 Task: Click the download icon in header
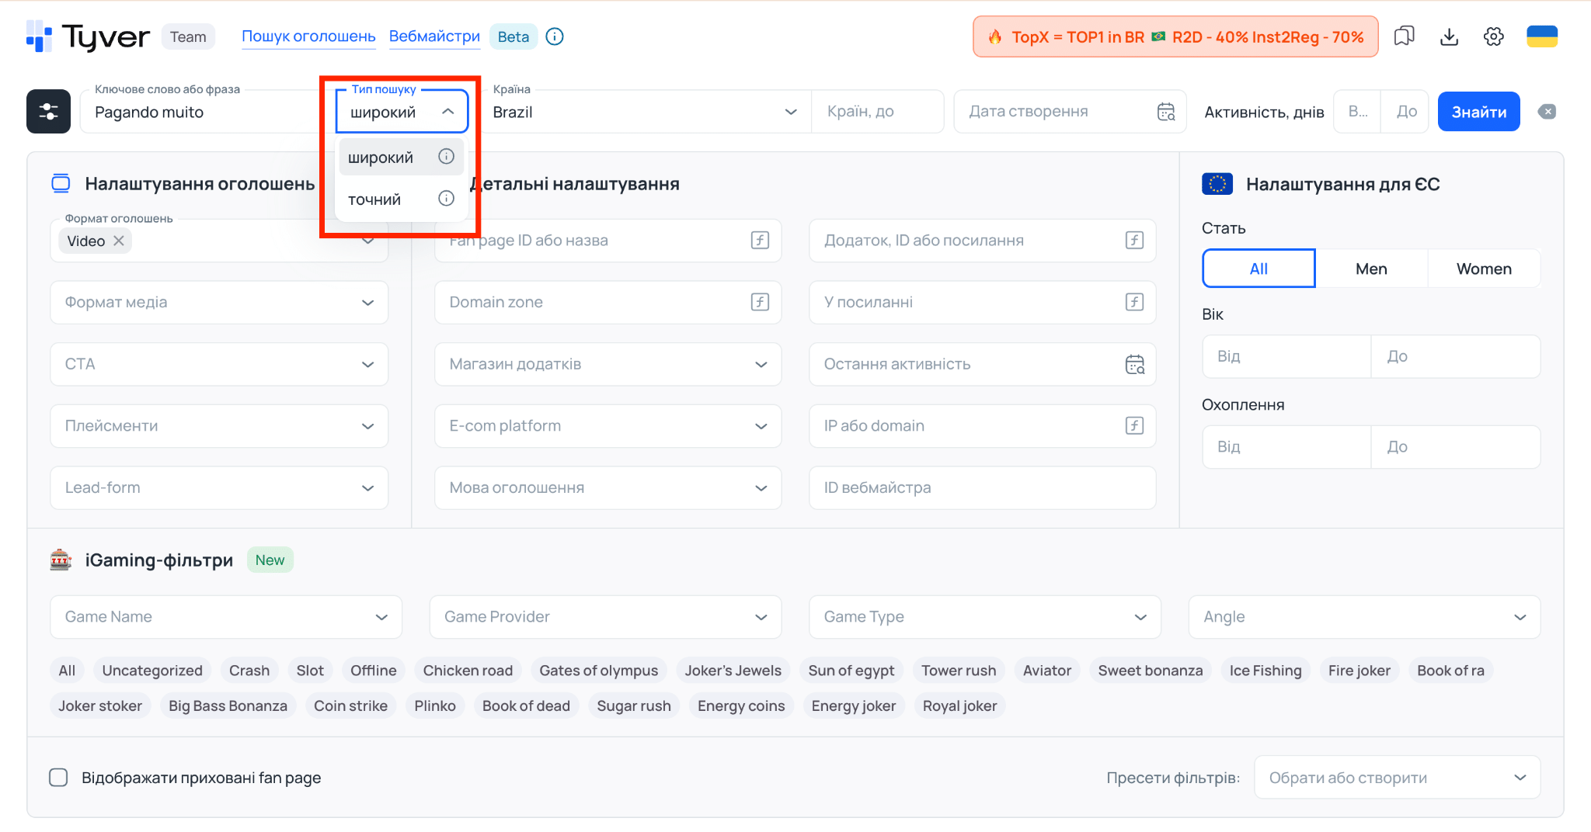[1449, 36]
